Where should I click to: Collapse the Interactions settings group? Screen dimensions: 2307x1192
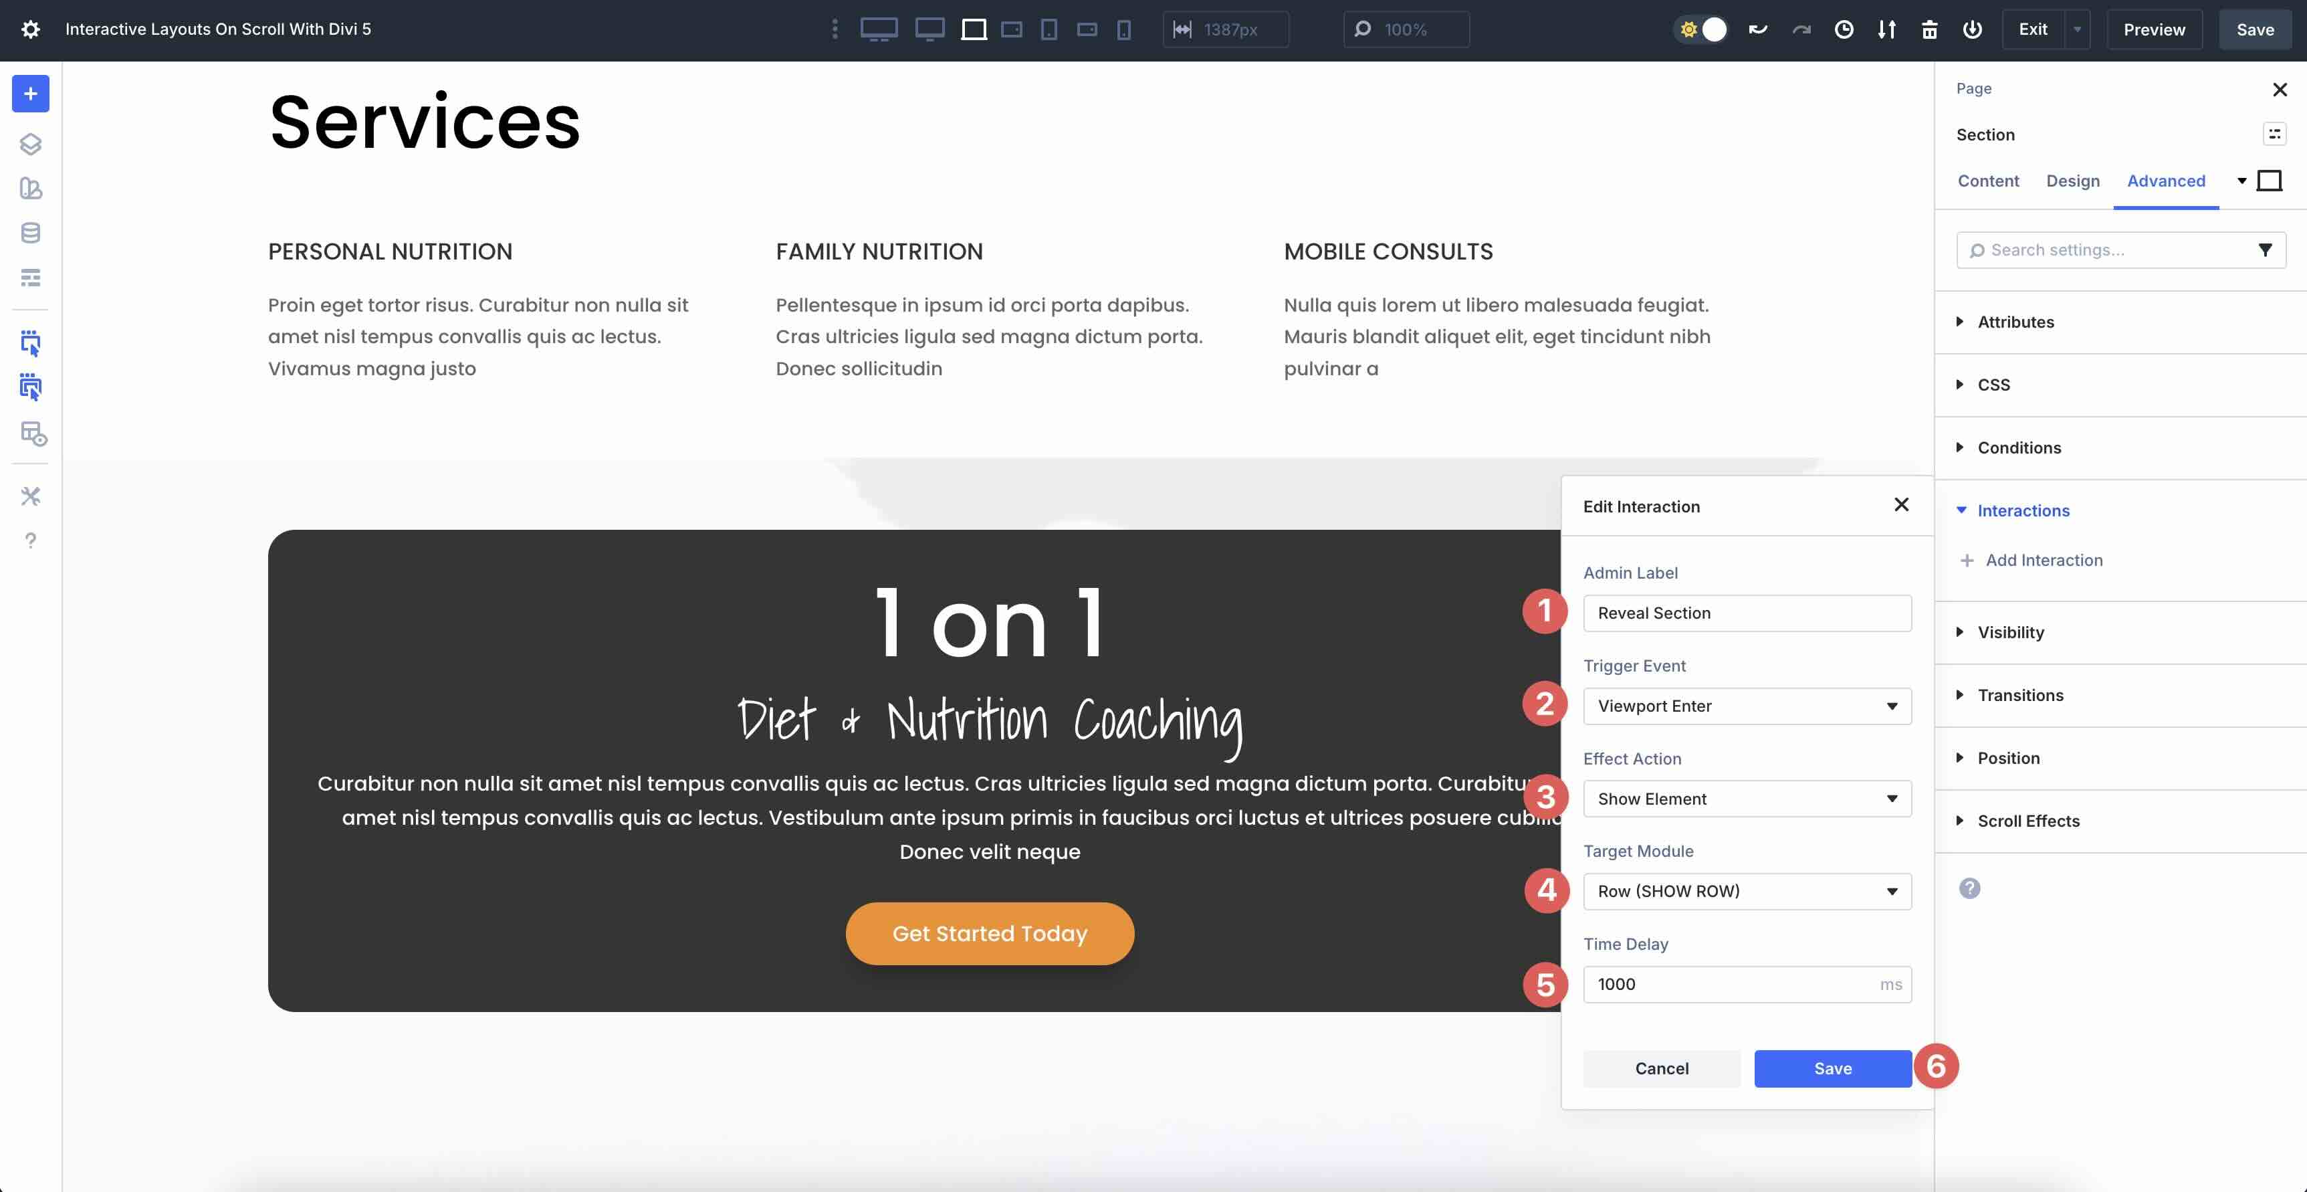tap(2022, 510)
